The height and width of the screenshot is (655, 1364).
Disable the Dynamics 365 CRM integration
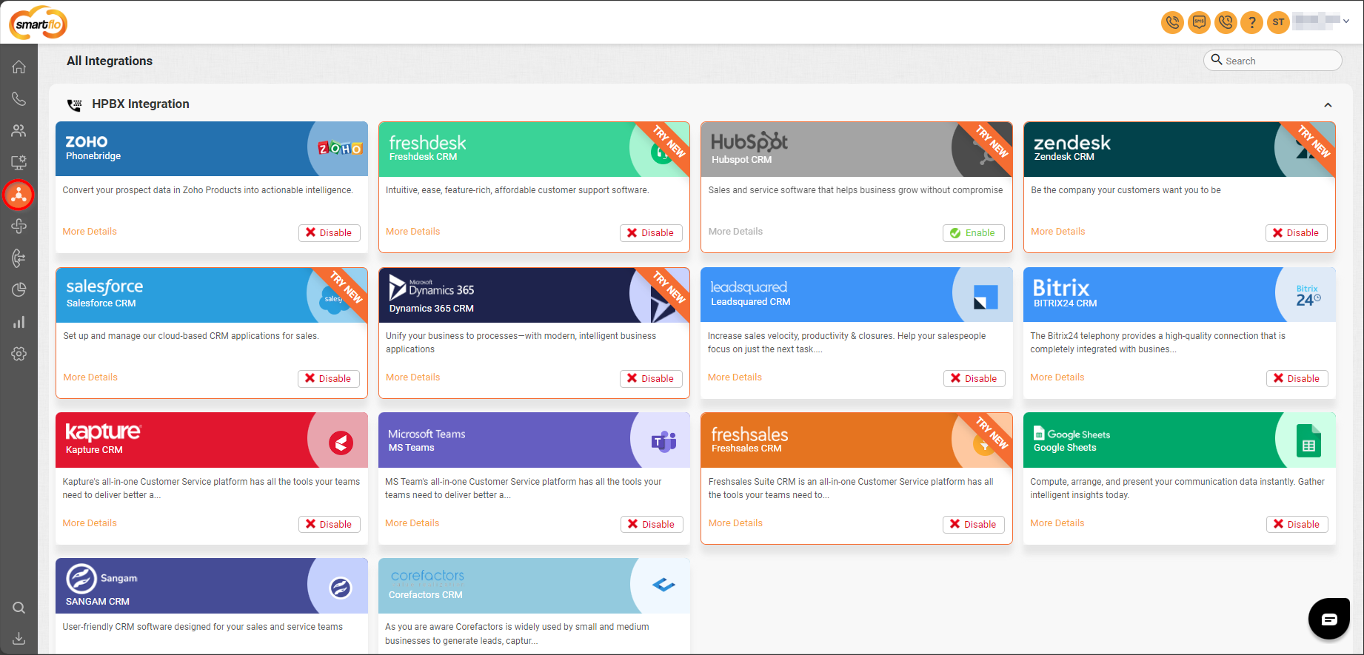coord(651,378)
